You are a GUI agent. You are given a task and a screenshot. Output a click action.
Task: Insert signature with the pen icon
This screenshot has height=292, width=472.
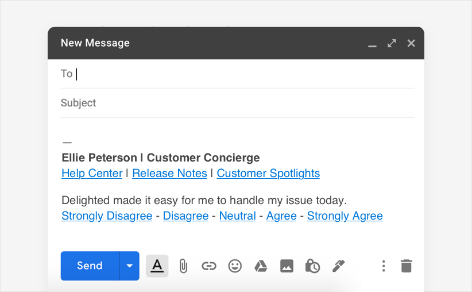(338, 266)
